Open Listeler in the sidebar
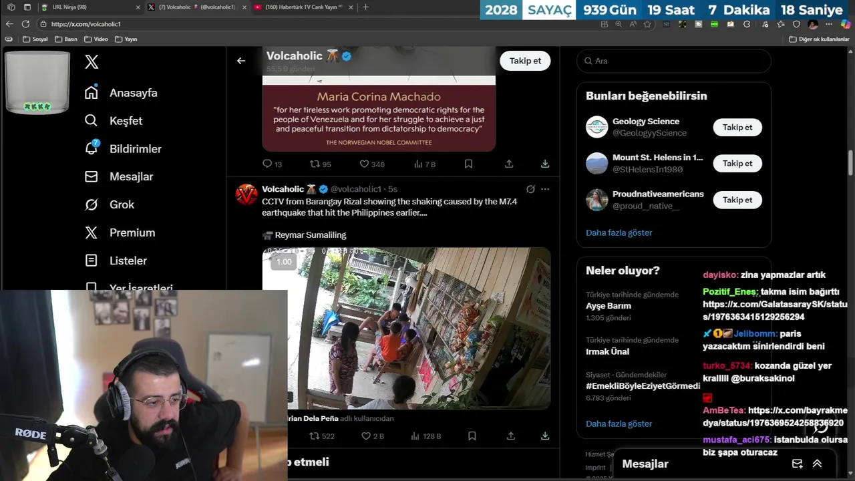This screenshot has width=855, height=481. (x=116, y=261)
